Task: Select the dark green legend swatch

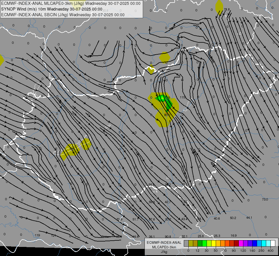Action: click(x=200, y=243)
